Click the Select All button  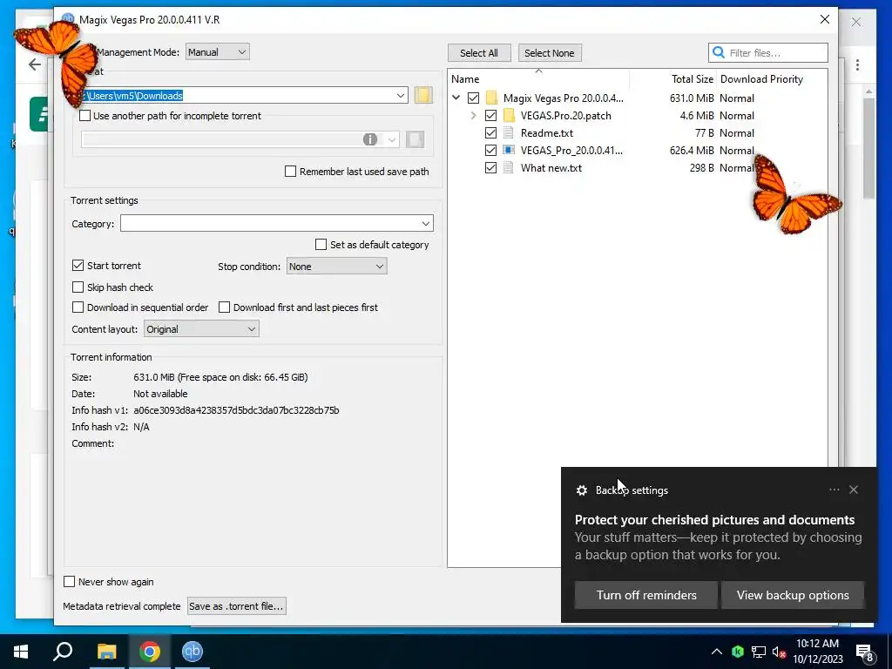(479, 53)
